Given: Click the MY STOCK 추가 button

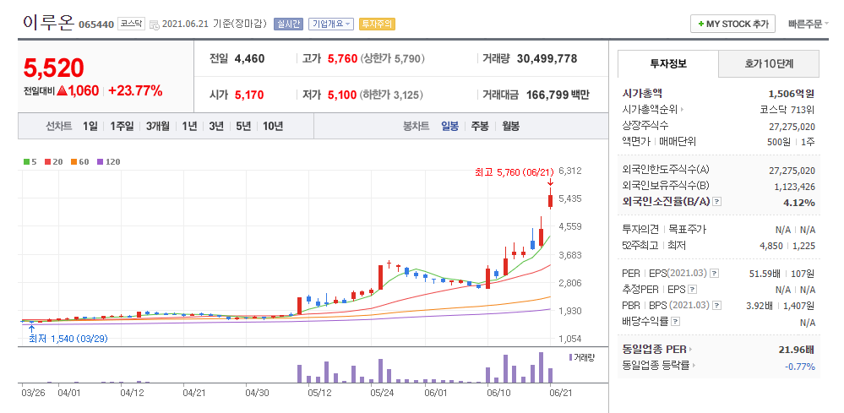Looking at the screenshot, I should [732, 24].
